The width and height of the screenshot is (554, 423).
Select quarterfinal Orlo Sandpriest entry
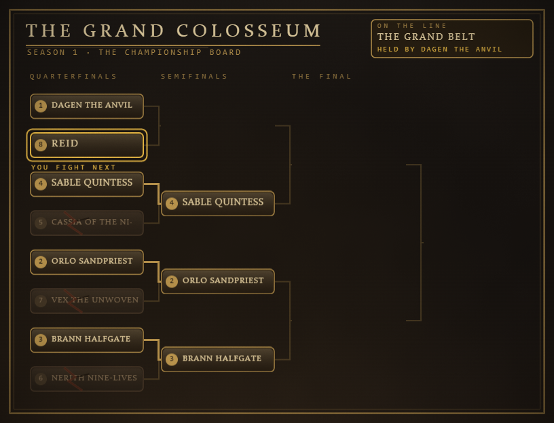[x=87, y=262]
